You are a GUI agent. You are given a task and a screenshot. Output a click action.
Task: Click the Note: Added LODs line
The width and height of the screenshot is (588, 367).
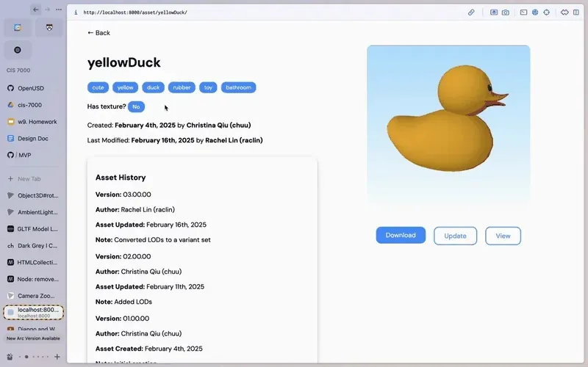[123, 302]
